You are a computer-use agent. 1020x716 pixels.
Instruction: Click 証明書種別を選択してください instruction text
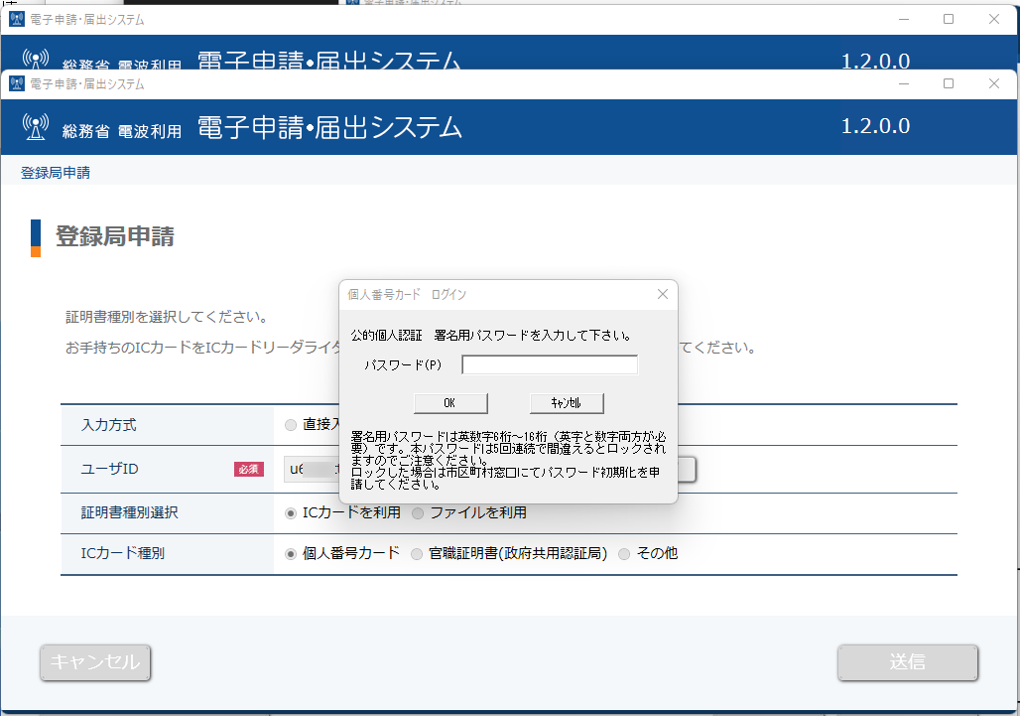(x=167, y=317)
